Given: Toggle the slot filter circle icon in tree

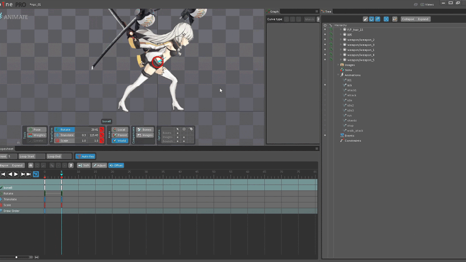Looking at the screenshot, I should 371,19.
